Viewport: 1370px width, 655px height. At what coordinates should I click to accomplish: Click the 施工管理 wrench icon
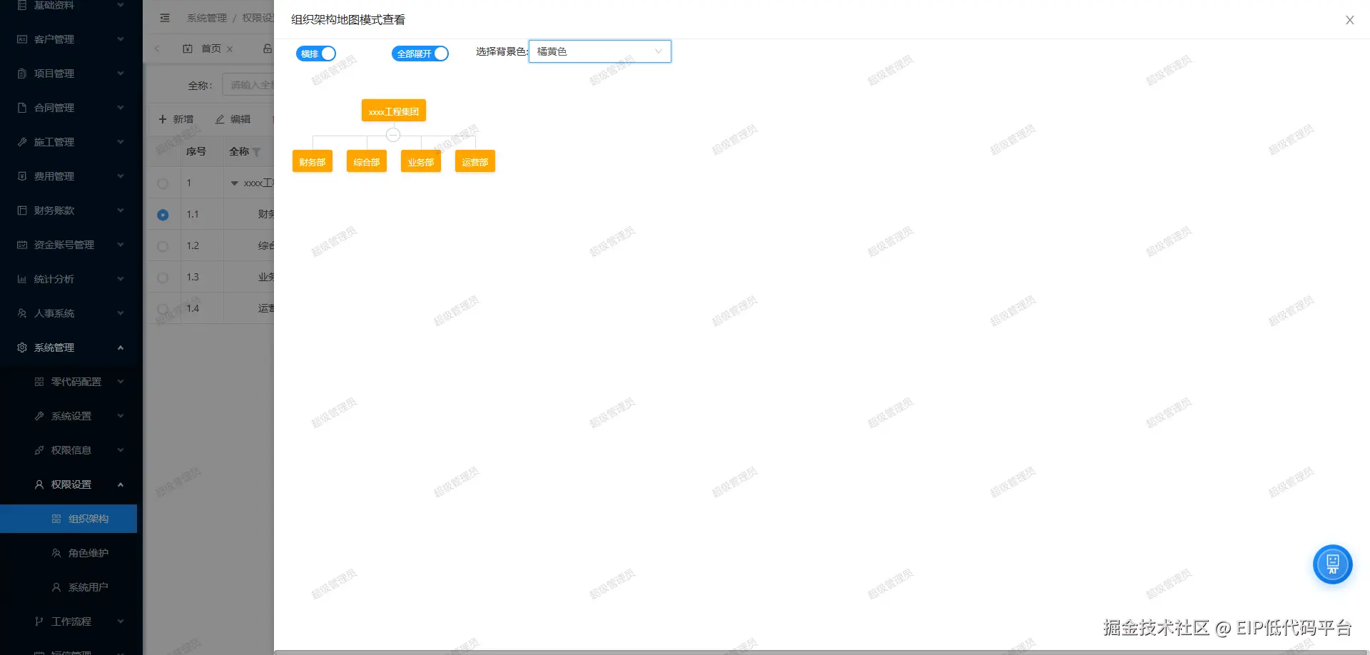(x=22, y=142)
